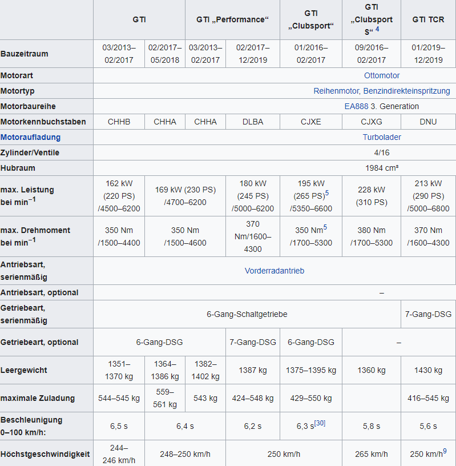Click footnote 9 beside 250 km/h TCR

(445, 451)
